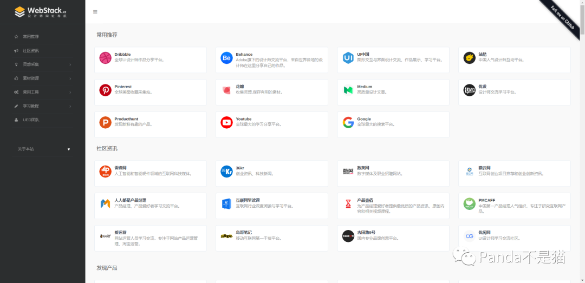The width and height of the screenshot is (585, 283).
Task: Click the Behance logo icon
Action: click(x=226, y=58)
